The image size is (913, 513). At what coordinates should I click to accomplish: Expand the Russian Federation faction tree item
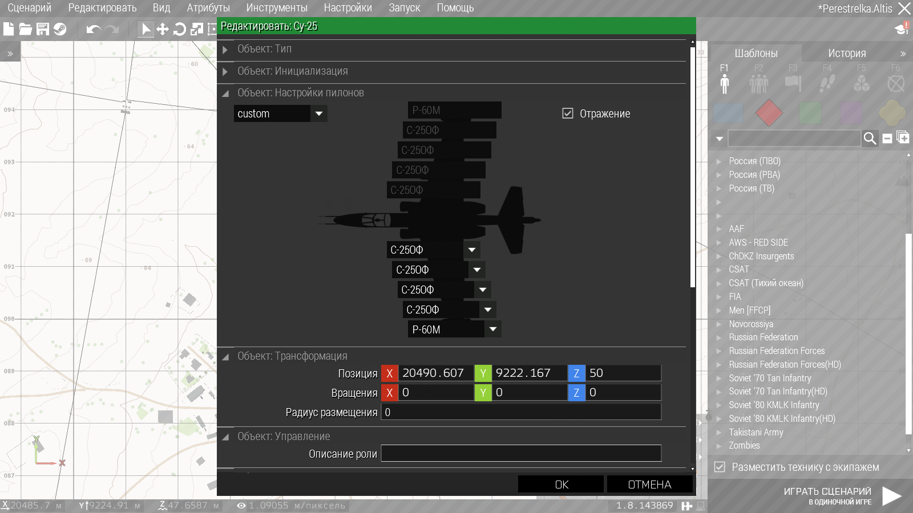(x=720, y=337)
